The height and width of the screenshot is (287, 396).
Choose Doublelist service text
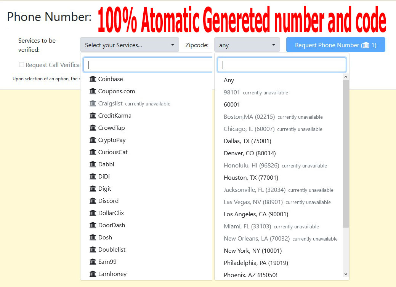click(112, 249)
